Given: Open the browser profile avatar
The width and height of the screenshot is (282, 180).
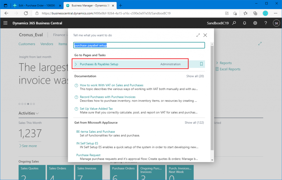Looking at the screenshot, I should click(265, 13).
